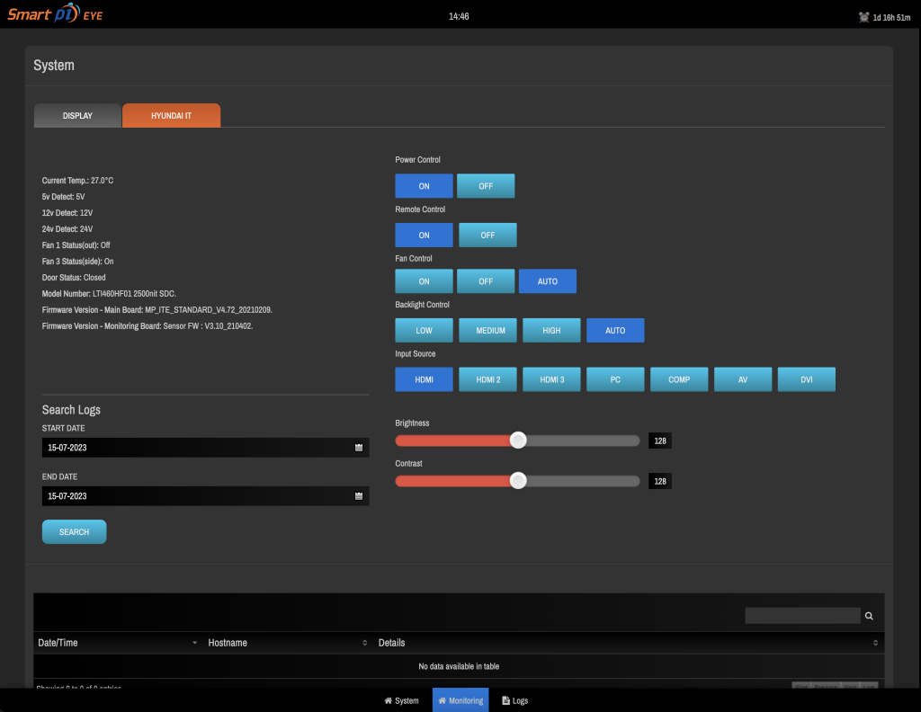Open the End Date calendar picker
Screen dimensions: 921x712
tap(358, 495)
